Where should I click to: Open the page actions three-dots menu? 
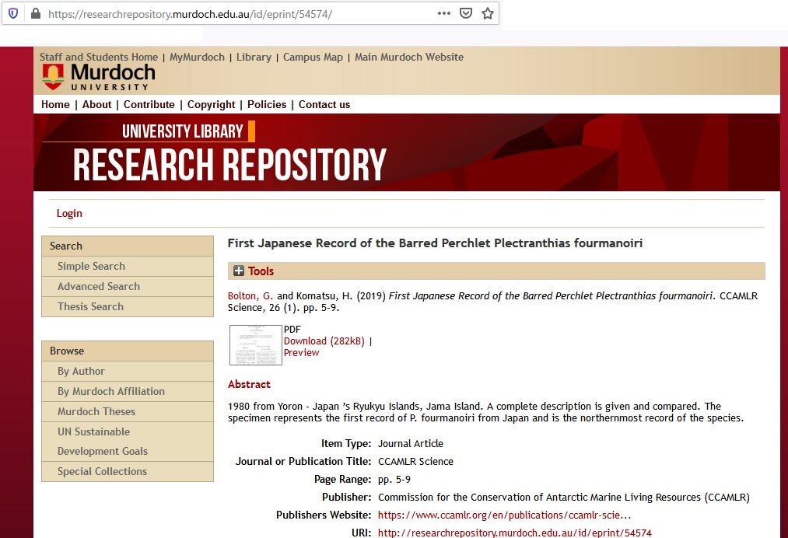pyautogui.click(x=444, y=13)
